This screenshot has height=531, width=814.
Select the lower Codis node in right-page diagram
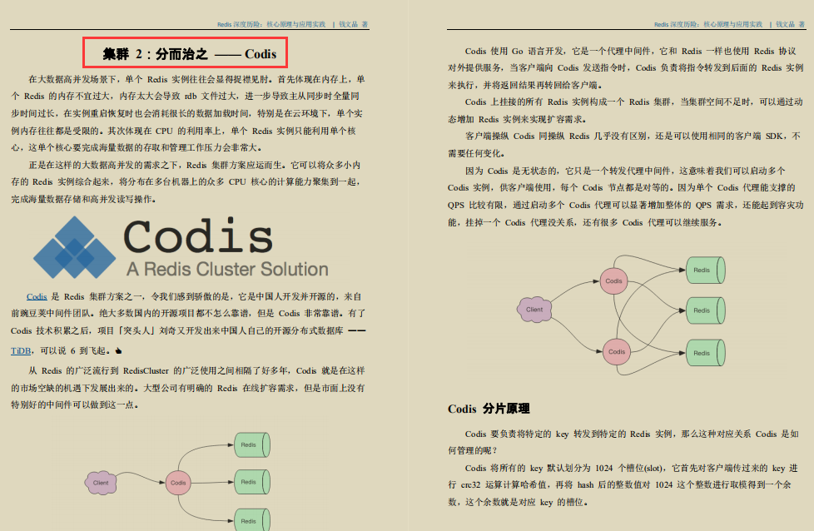[x=616, y=351]
